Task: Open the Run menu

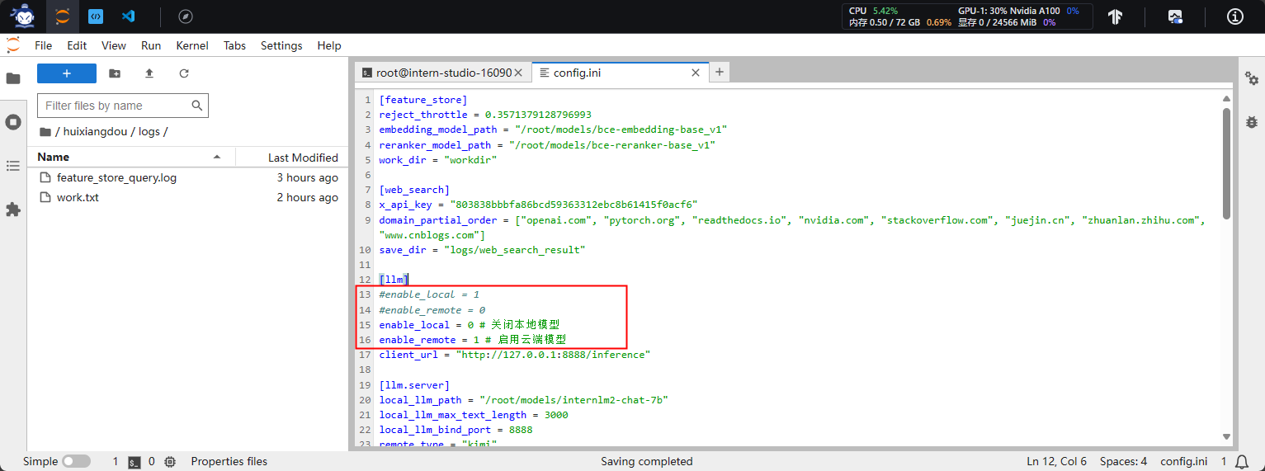Action: (151, 45)
